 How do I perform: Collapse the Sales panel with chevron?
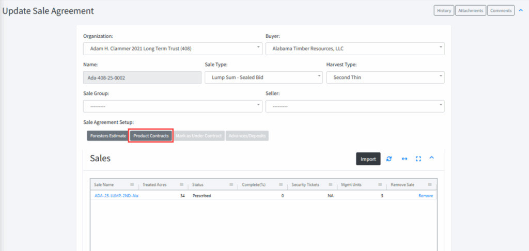click(x=432, y=158)
